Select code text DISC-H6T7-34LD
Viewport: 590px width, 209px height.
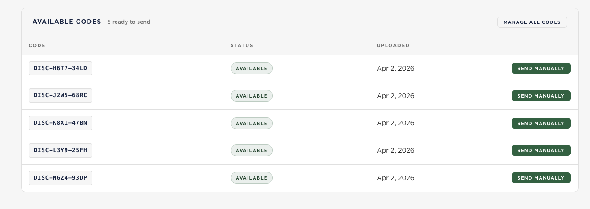tap(61, 68)
